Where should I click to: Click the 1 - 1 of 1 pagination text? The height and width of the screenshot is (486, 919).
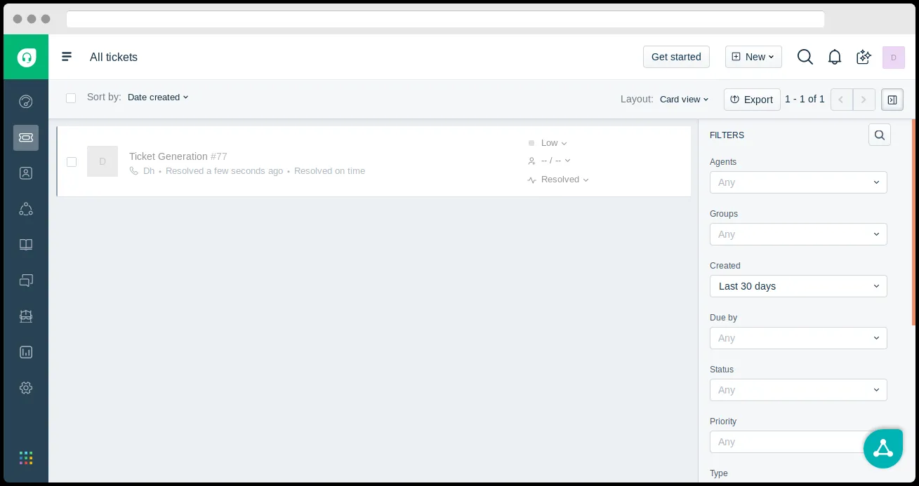[x=805, y=100]
